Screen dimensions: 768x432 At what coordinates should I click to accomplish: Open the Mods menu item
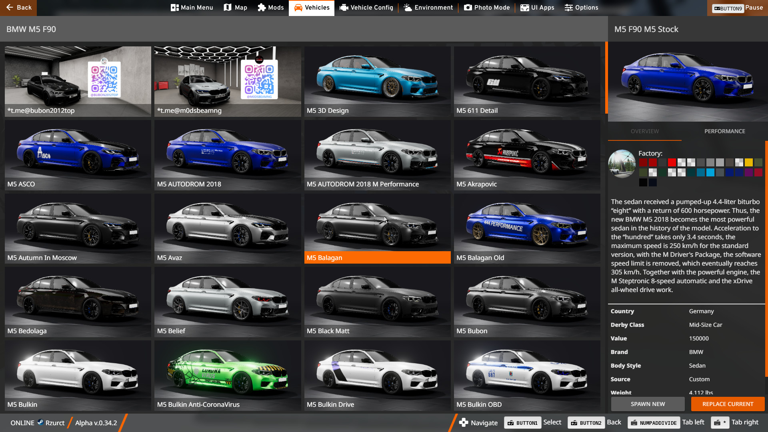point(271,8)
